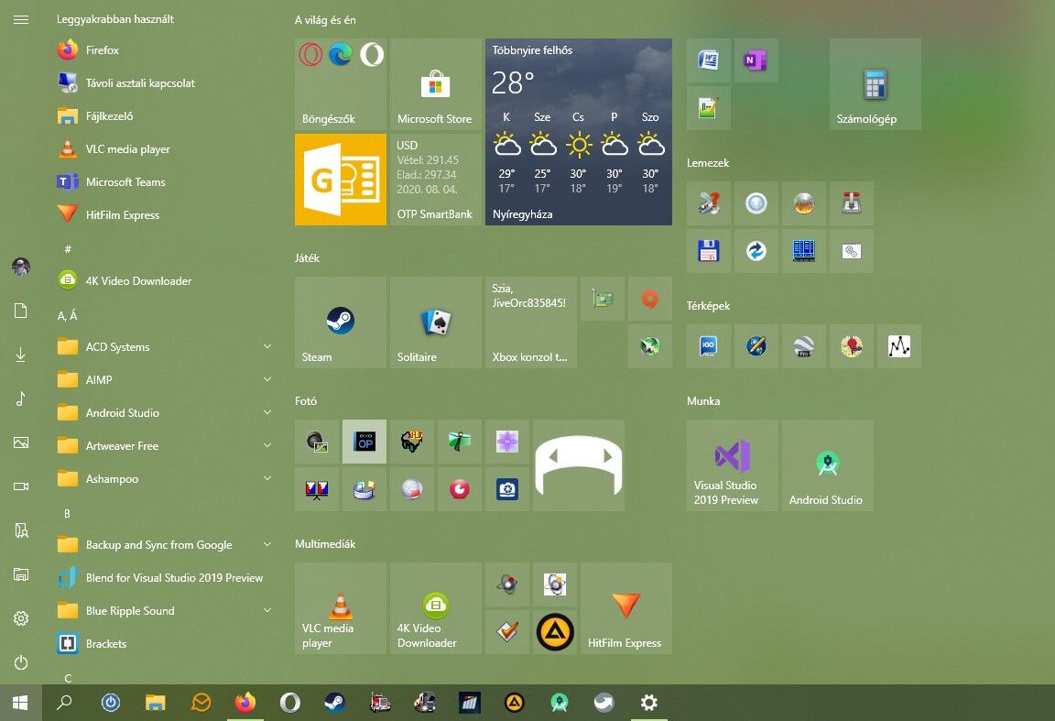Open Fájlkezelő in the app list

(x=165, y=115)
